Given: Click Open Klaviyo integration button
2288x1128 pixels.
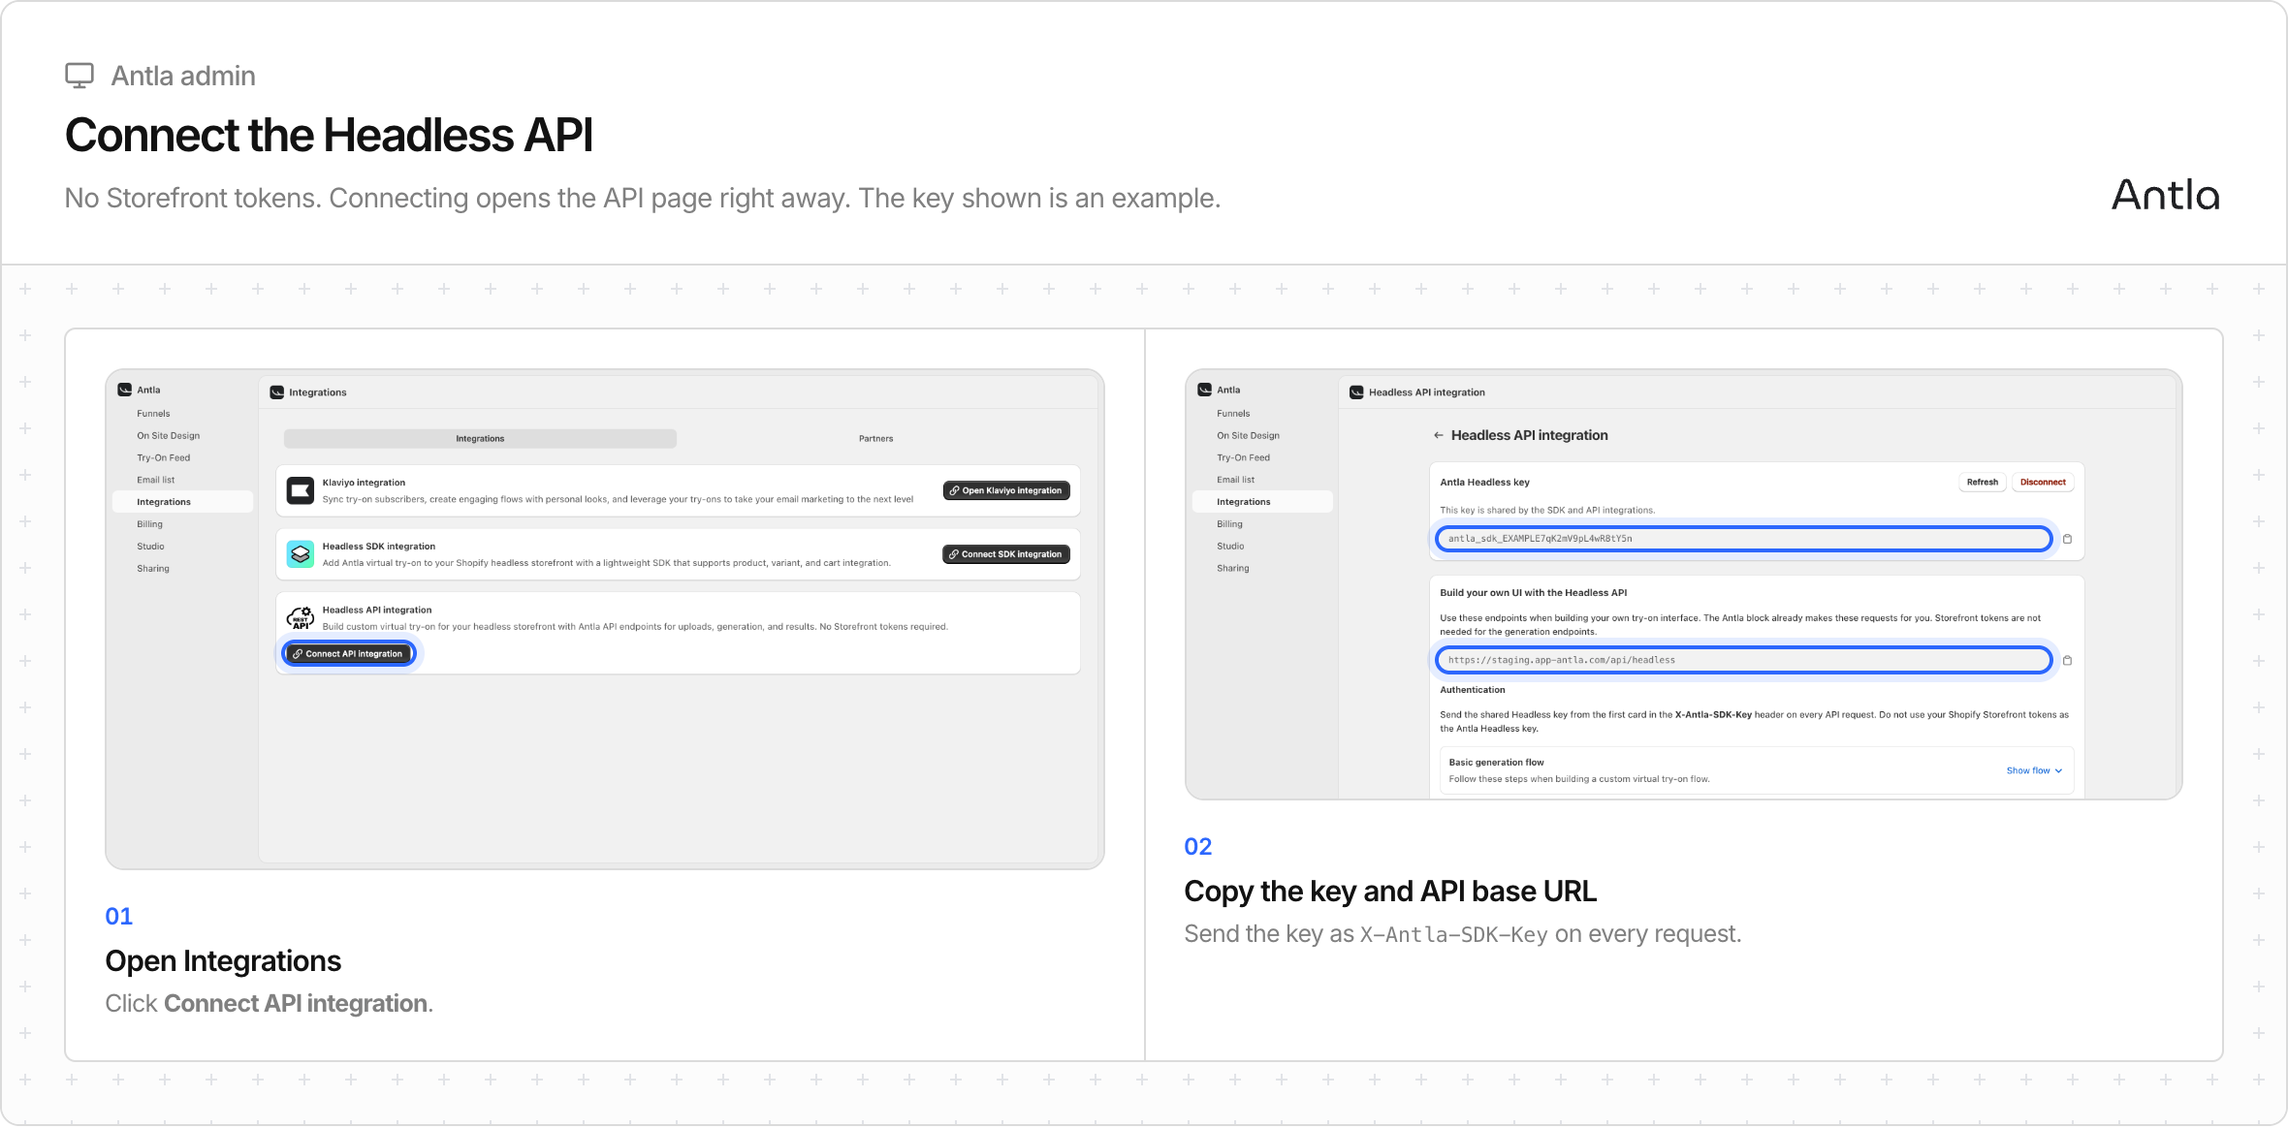Looking at the screenshot, I should tap(1006, 491).
